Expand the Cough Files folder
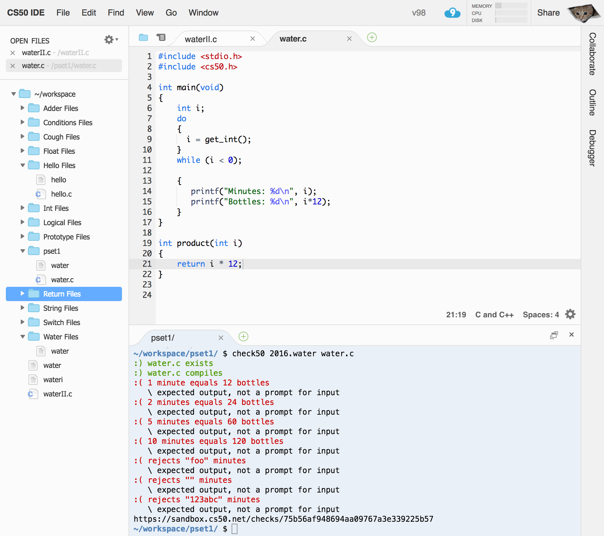The image size is (604, 536). tap(22, 137)
